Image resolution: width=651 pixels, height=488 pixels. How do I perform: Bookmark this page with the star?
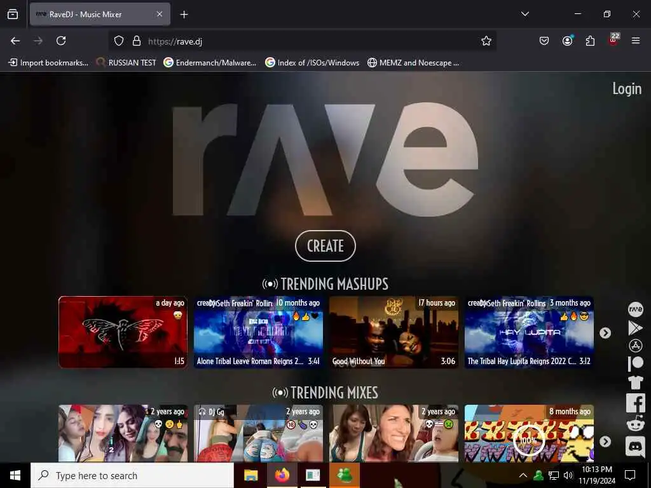[x=486, y=41]
